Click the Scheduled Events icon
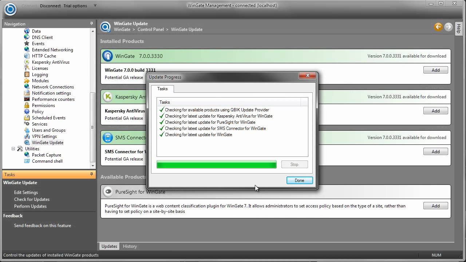466x262 pixels. [27, 118]
